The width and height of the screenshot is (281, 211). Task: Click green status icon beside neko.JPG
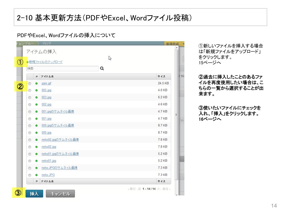36,175
